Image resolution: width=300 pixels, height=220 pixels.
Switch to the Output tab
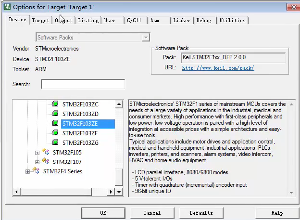tap(64, 20)
